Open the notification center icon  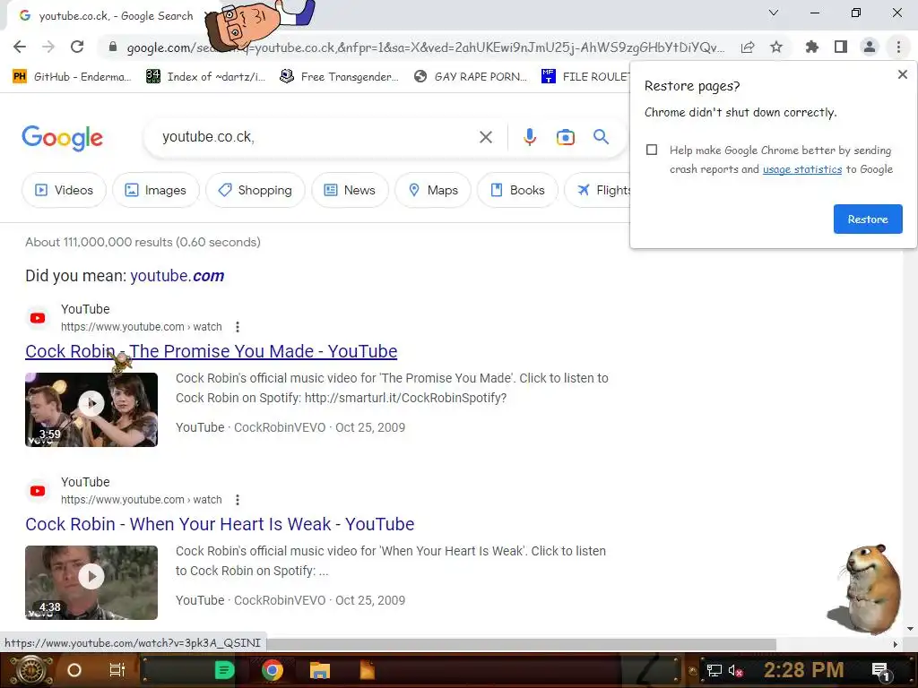(x=880, y=671)
